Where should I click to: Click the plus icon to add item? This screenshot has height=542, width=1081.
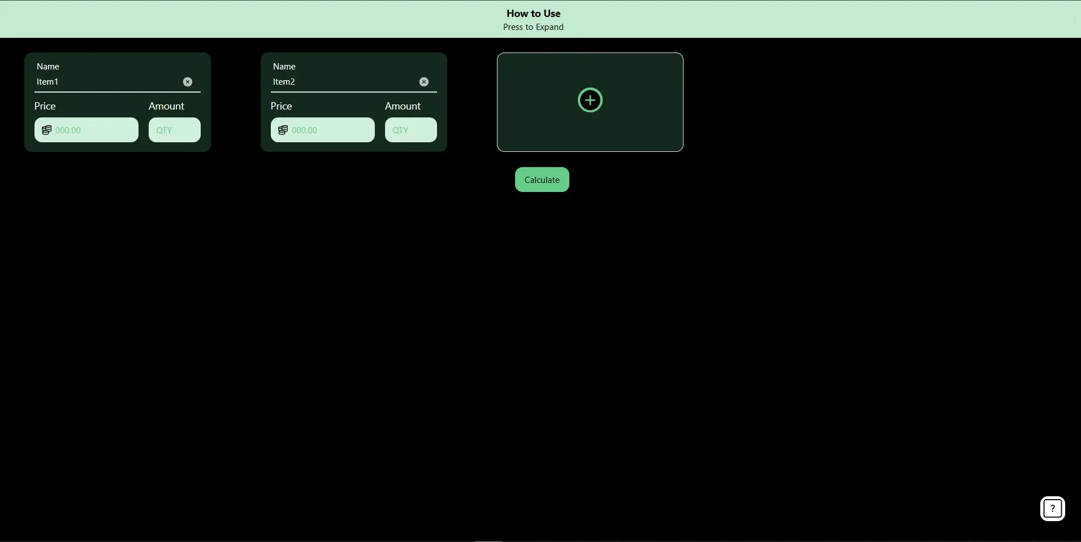pos(590,100)
